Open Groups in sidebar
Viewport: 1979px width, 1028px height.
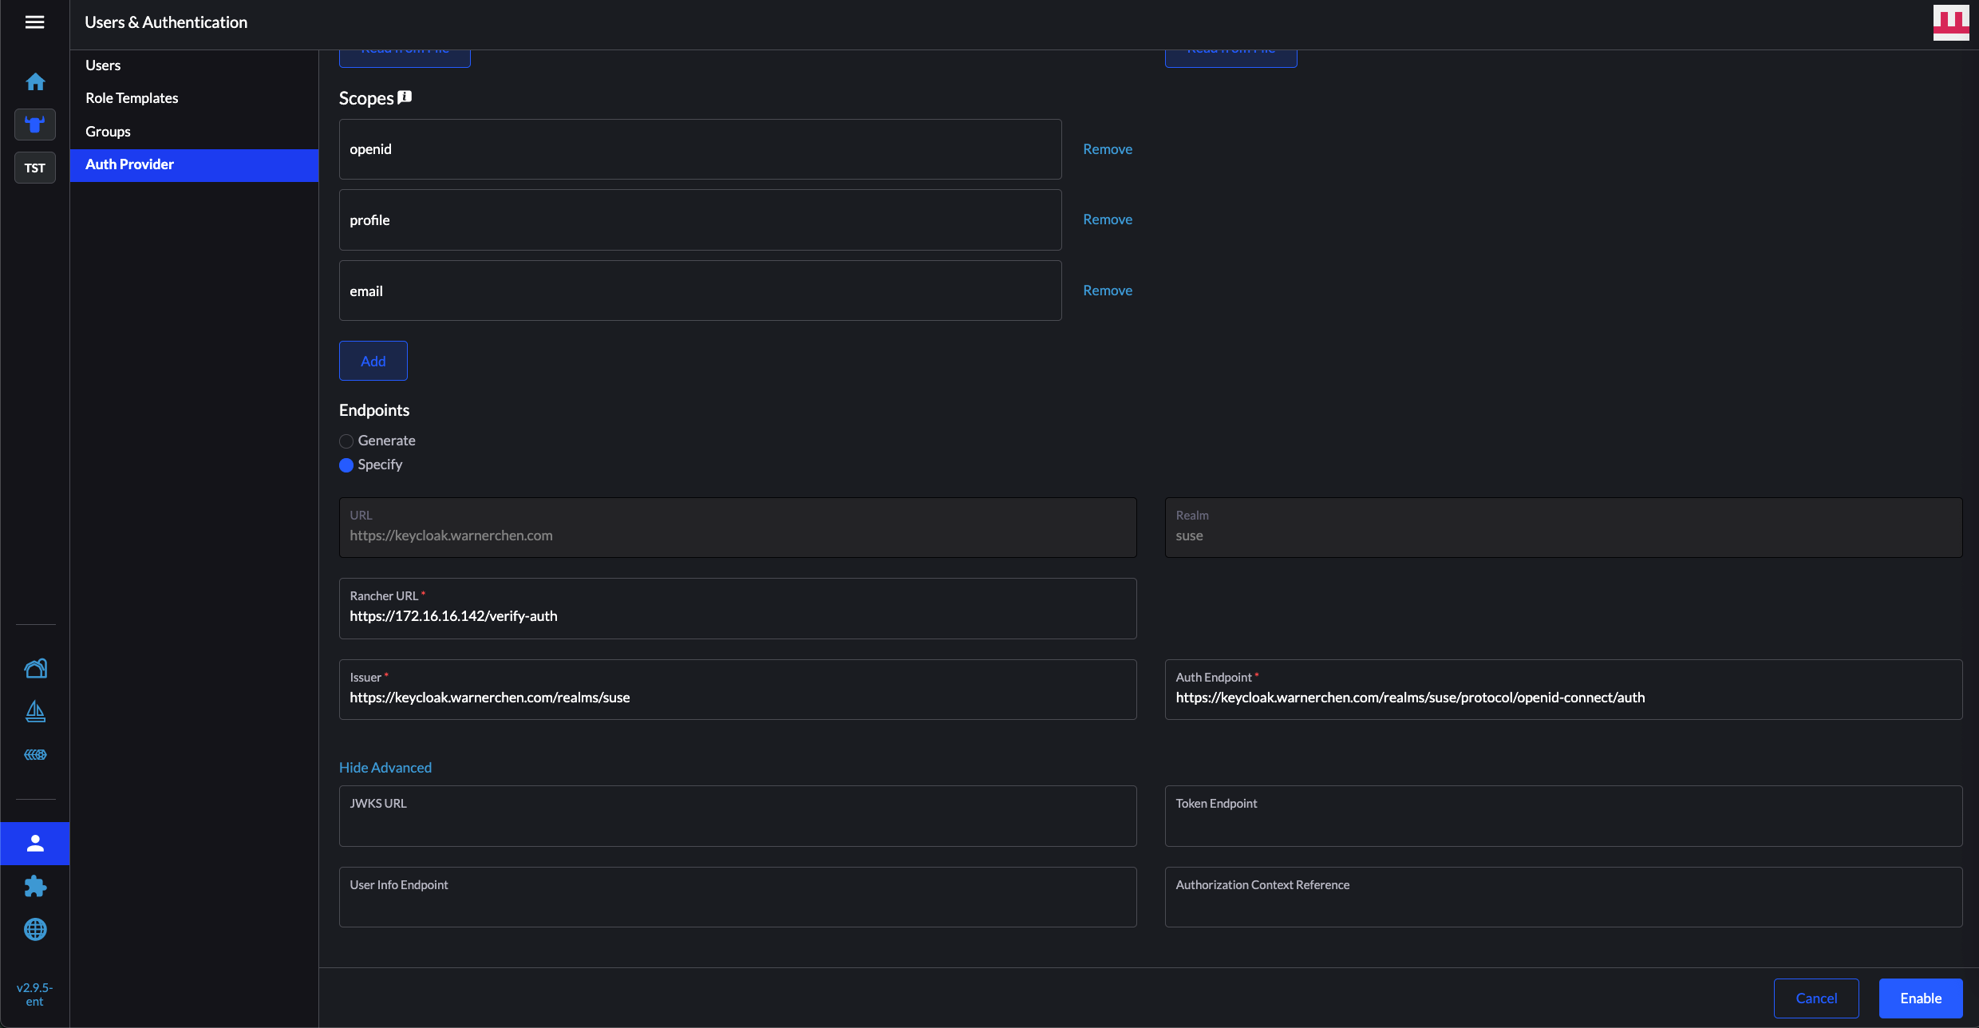(x=108, y=132)
